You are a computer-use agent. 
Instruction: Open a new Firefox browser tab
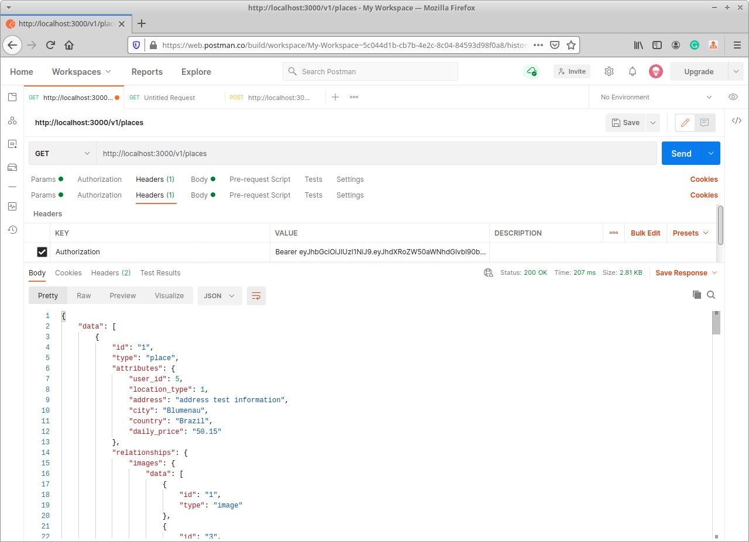point(141,24)
